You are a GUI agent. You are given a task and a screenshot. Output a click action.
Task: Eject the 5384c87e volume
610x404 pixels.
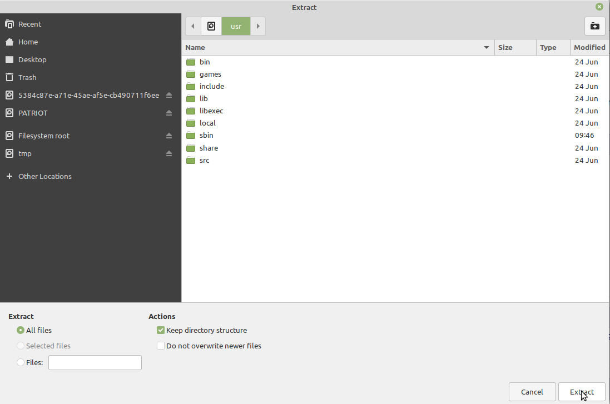coord(169,95)
